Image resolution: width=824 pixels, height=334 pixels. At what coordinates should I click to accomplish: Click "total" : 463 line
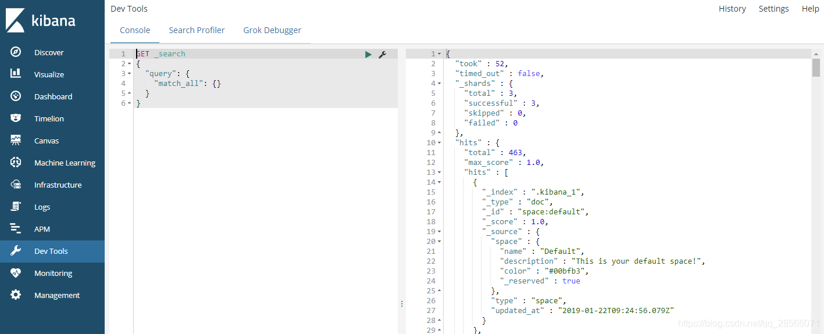click(495, 153)
